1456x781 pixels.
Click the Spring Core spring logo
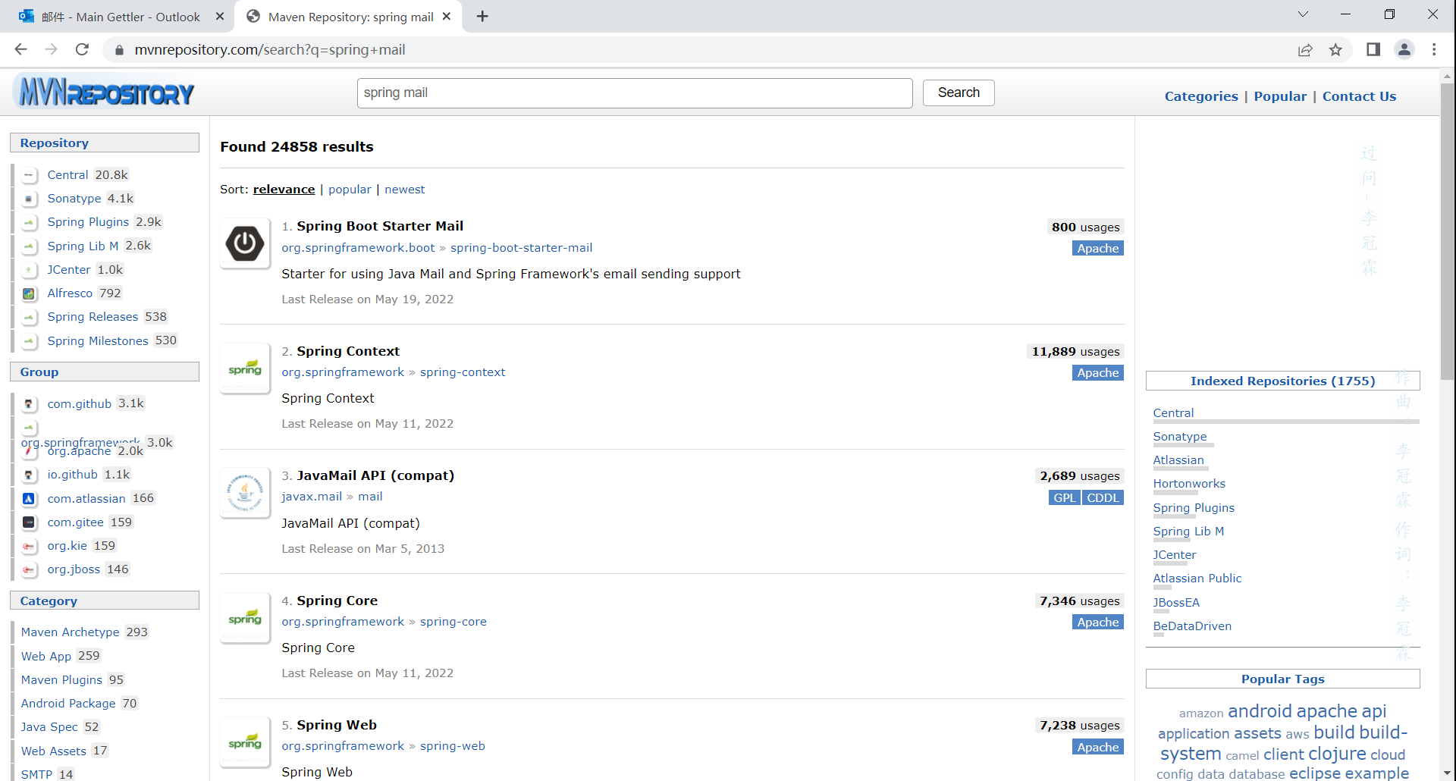[245, 618]
